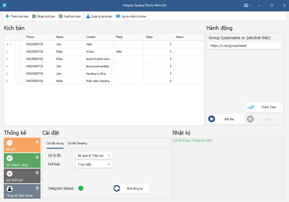Screen dimensions: 289x202
Task: Click the Dừng button label
Action: 268,119
